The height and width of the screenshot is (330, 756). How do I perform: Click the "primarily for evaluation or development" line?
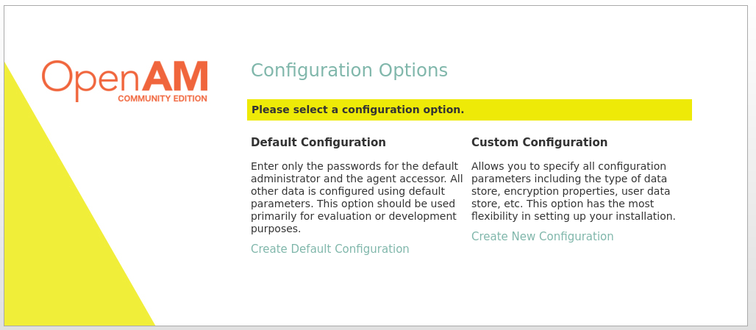(x=353, y=217)
